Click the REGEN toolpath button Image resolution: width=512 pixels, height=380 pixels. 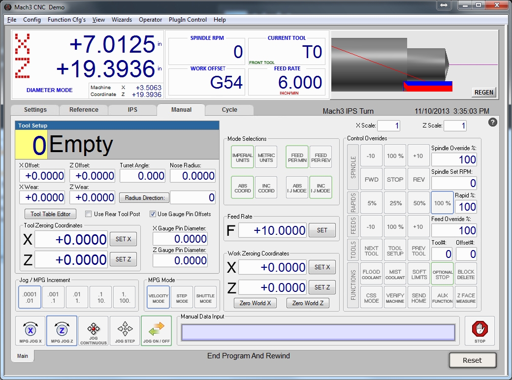483,93
